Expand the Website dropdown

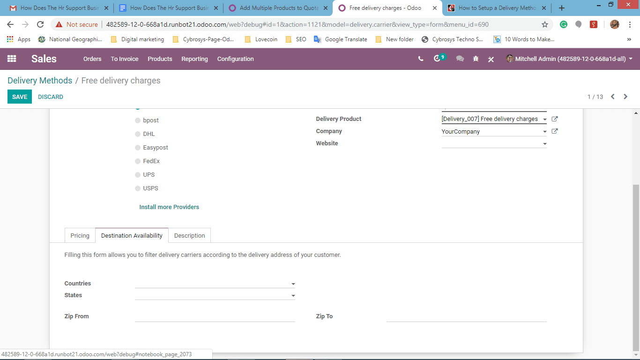pyautogui.click(x=544, y=144)
